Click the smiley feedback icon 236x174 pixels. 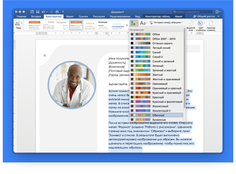pos(218,12)
